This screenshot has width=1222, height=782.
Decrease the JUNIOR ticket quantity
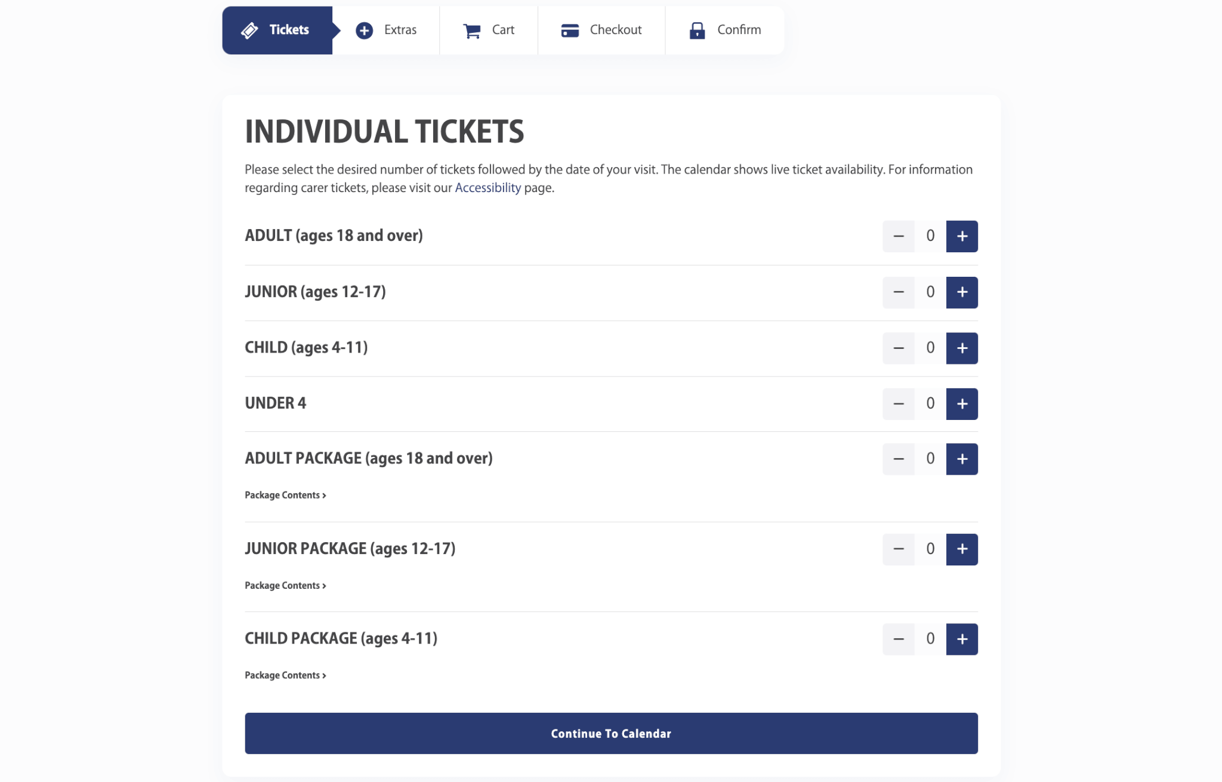pyautogui.click(x=898, y=292)
